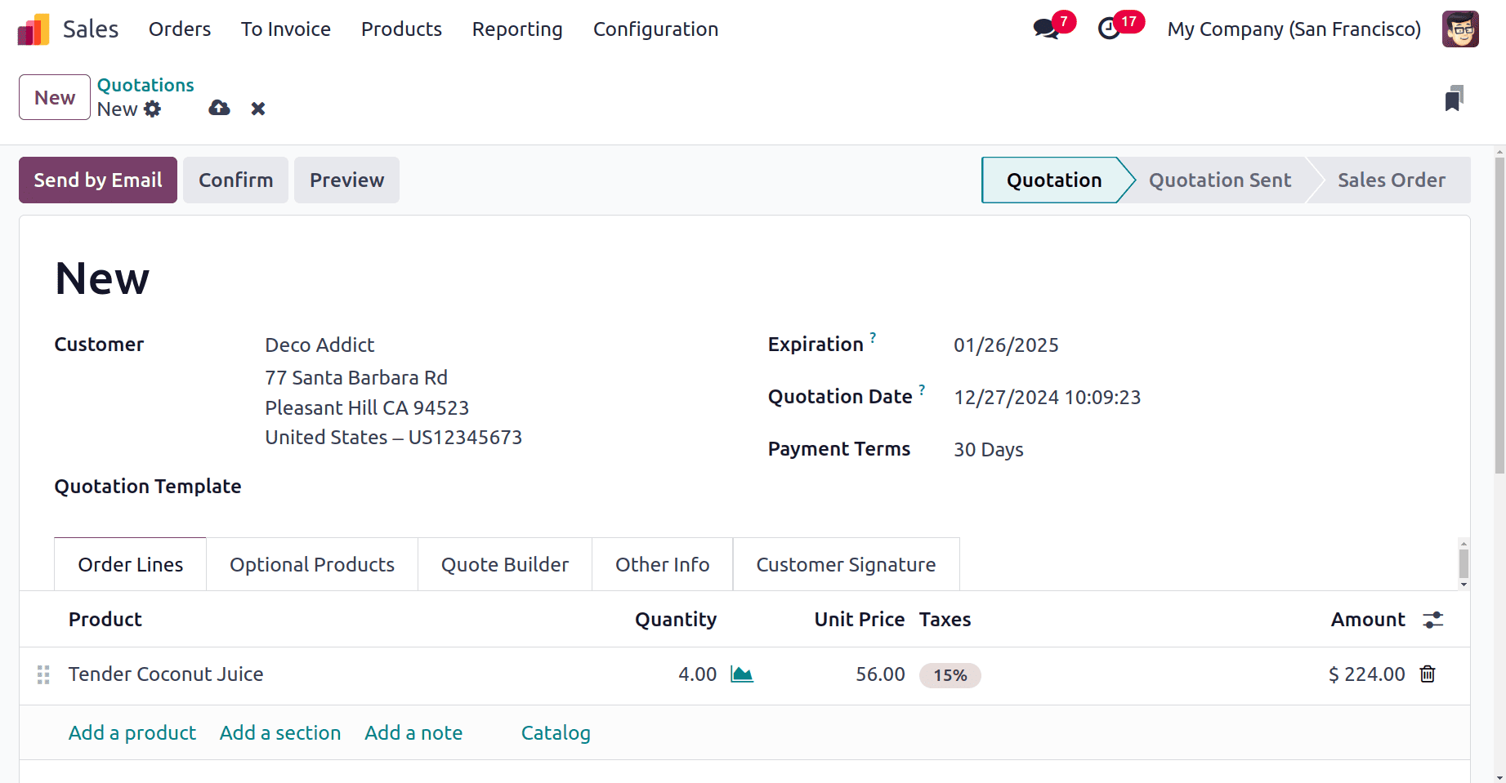Open the Payment Terms 30 Days field
Image resolution: width=1506 pixels, height=783 pixels.
tap(989, 449)
